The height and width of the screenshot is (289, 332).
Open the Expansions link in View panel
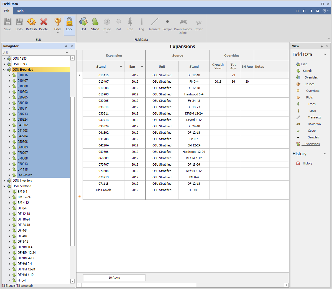312,144
